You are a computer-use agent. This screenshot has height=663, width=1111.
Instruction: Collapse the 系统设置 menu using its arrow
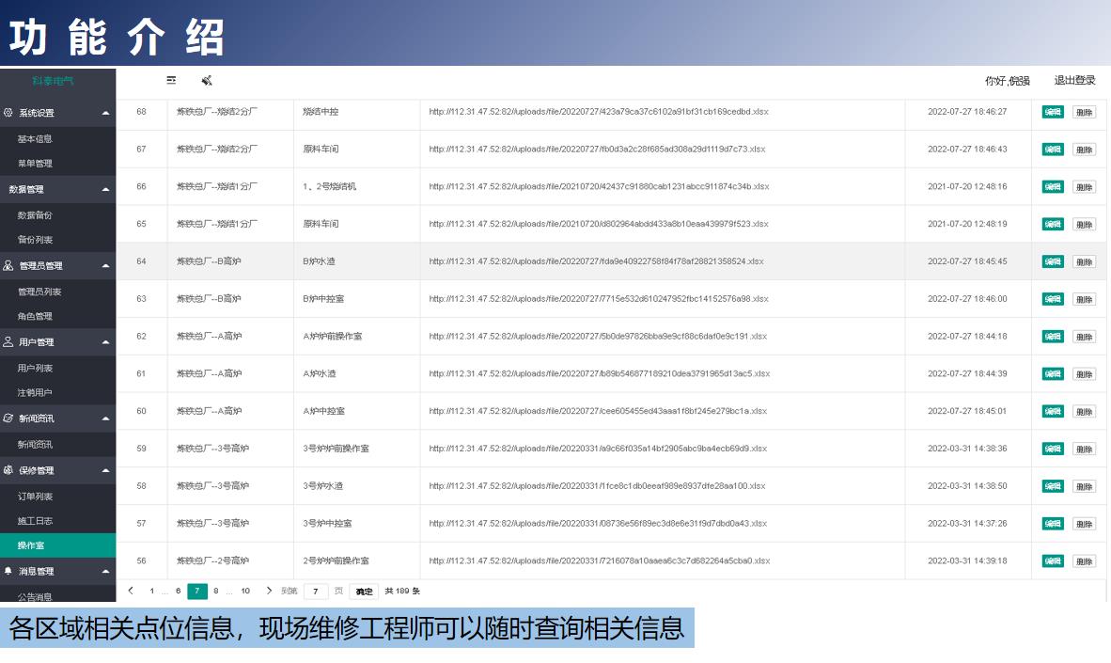pos(105,113)
